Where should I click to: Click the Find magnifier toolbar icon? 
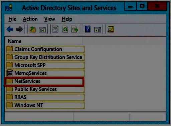(111, 29)
